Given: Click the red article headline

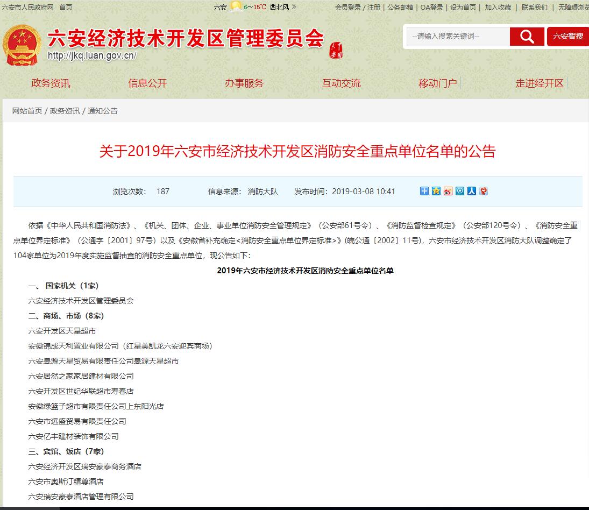Looking at the screenshot, I should tap(297, 151).
